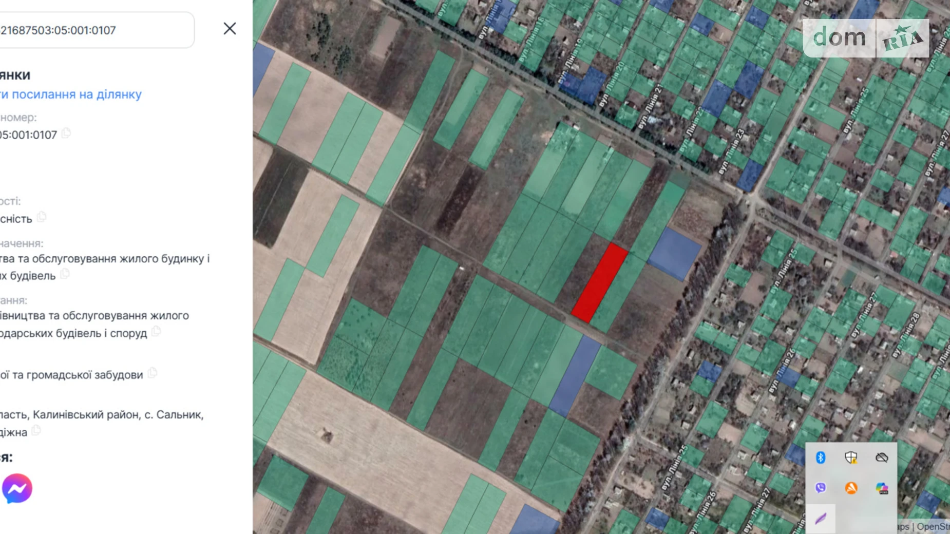Open the OpenStreetMap attribution link
Screen dimensions: 950x534
(x=933, y=527)
